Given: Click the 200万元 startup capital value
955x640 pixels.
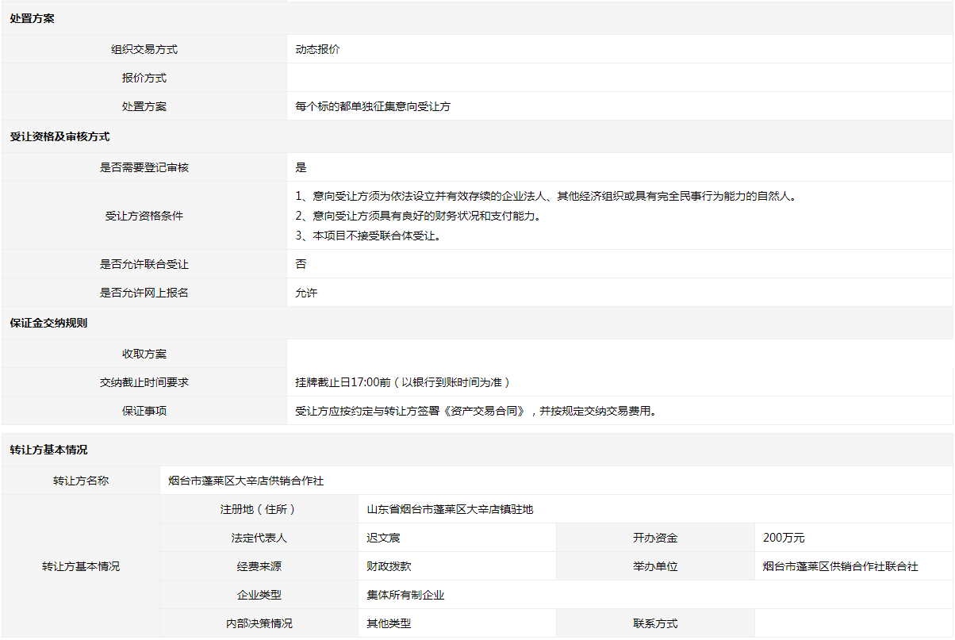Looking at the screenshot, I should coord(784,538).
